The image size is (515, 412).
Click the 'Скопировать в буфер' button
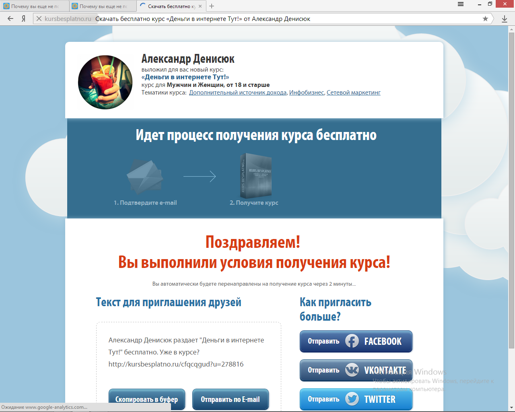(147, 399)
